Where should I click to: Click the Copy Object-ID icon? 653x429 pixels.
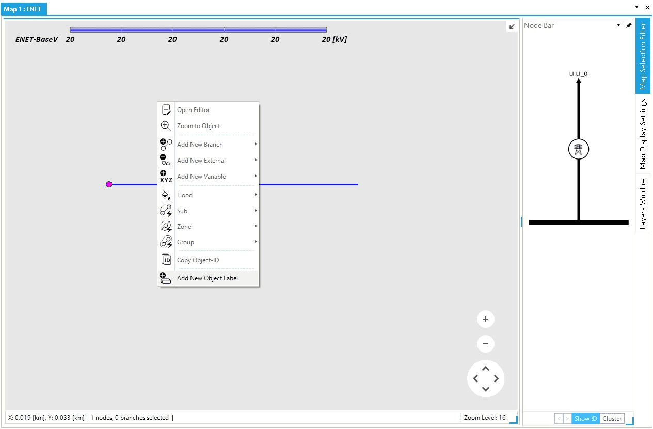(166, 260)
